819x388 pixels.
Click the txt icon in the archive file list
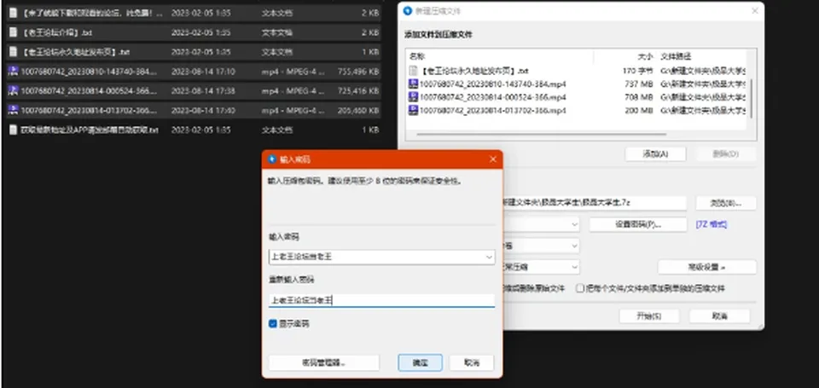(413, 71)
